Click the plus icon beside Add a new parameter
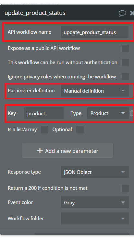The image size is (134, 239). click(40, 151)
